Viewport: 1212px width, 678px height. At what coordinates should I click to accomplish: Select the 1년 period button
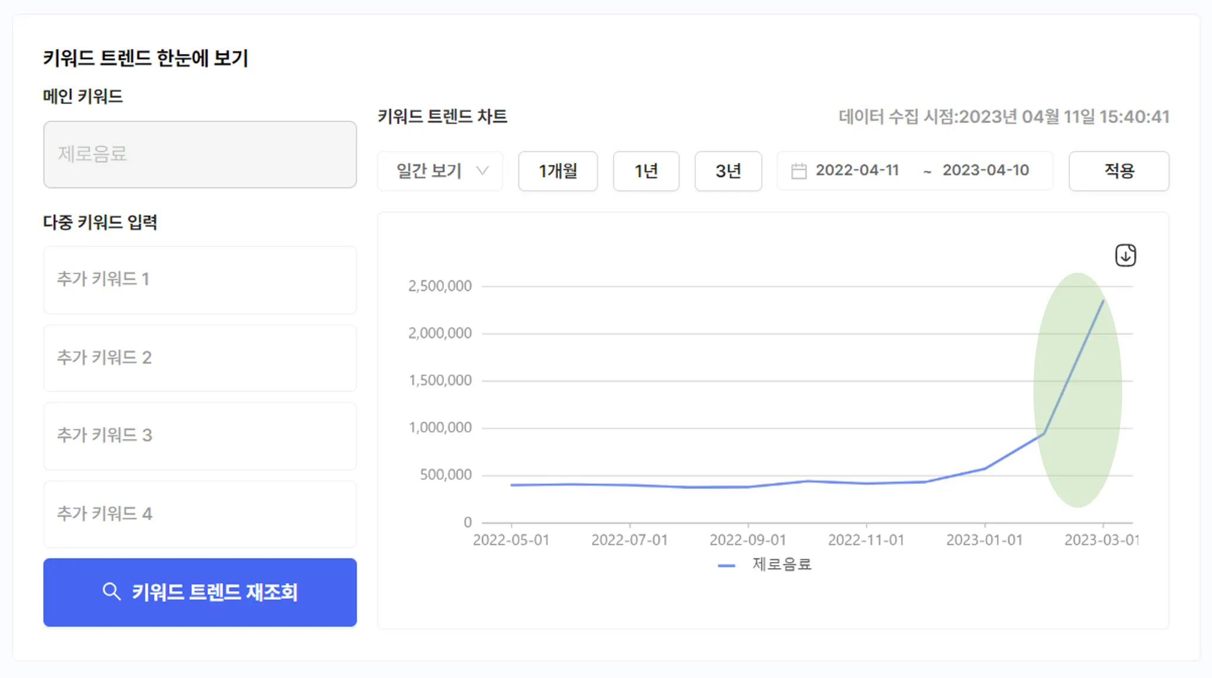click(x=646, y=171)
